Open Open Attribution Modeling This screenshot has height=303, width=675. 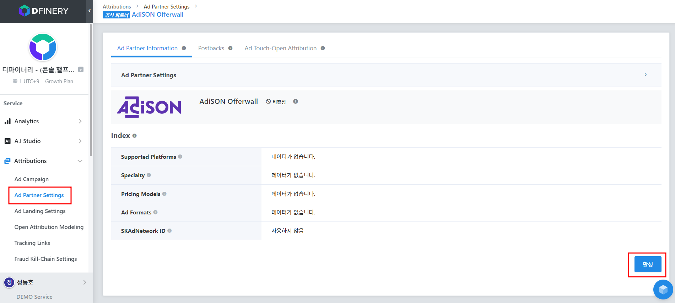[49, 227]
